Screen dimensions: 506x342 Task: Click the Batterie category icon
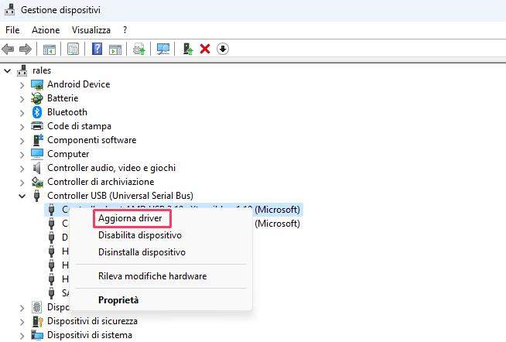37,98
